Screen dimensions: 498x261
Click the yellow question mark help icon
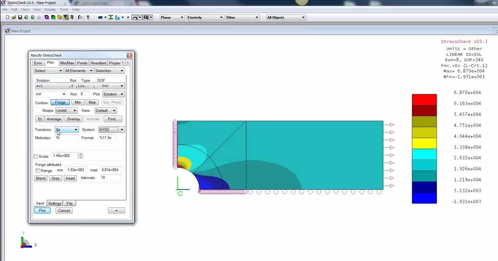tap(88, 17)
